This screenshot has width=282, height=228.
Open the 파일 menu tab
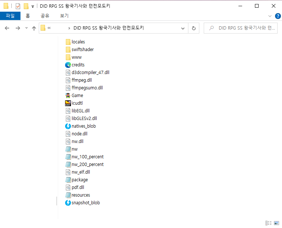[x=10, y=16]
